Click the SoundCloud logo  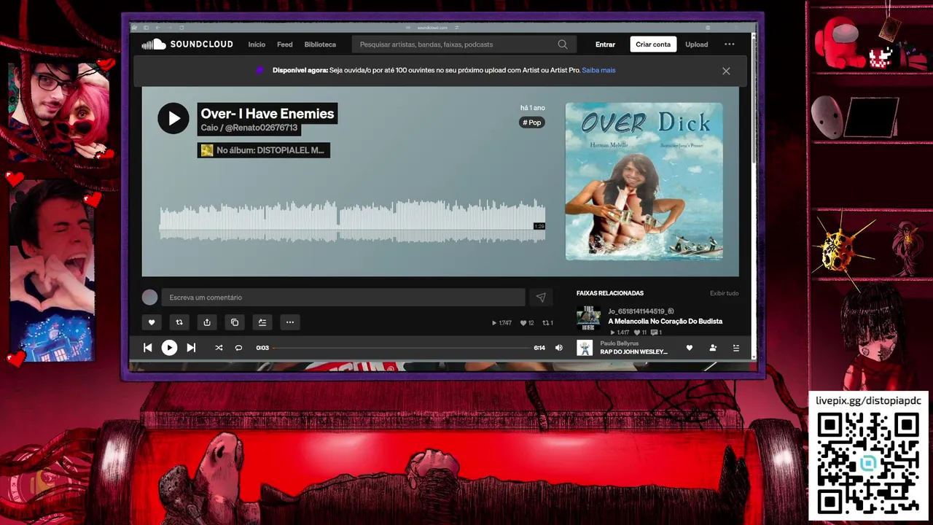[187, 44]
